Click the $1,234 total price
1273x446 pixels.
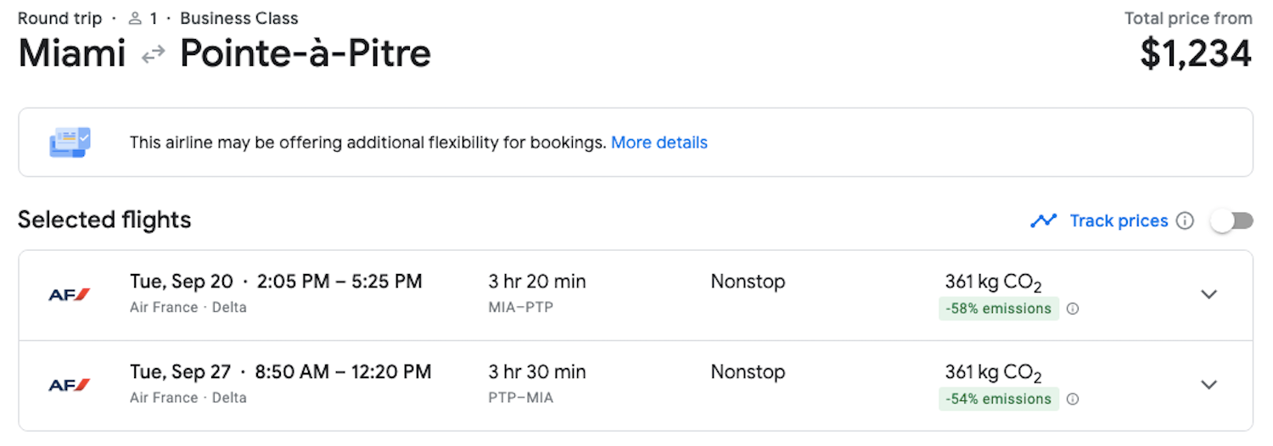point(1196,53)
